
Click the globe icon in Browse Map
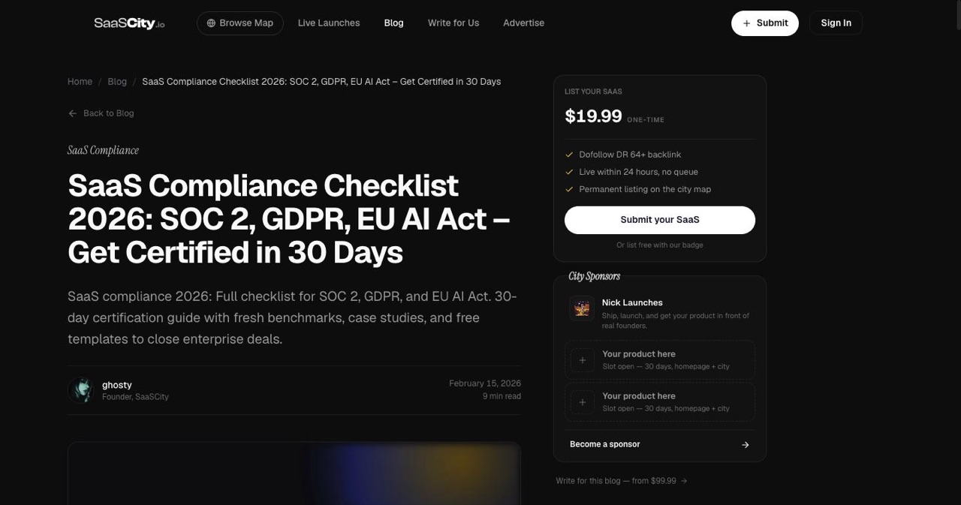[211, 23]
